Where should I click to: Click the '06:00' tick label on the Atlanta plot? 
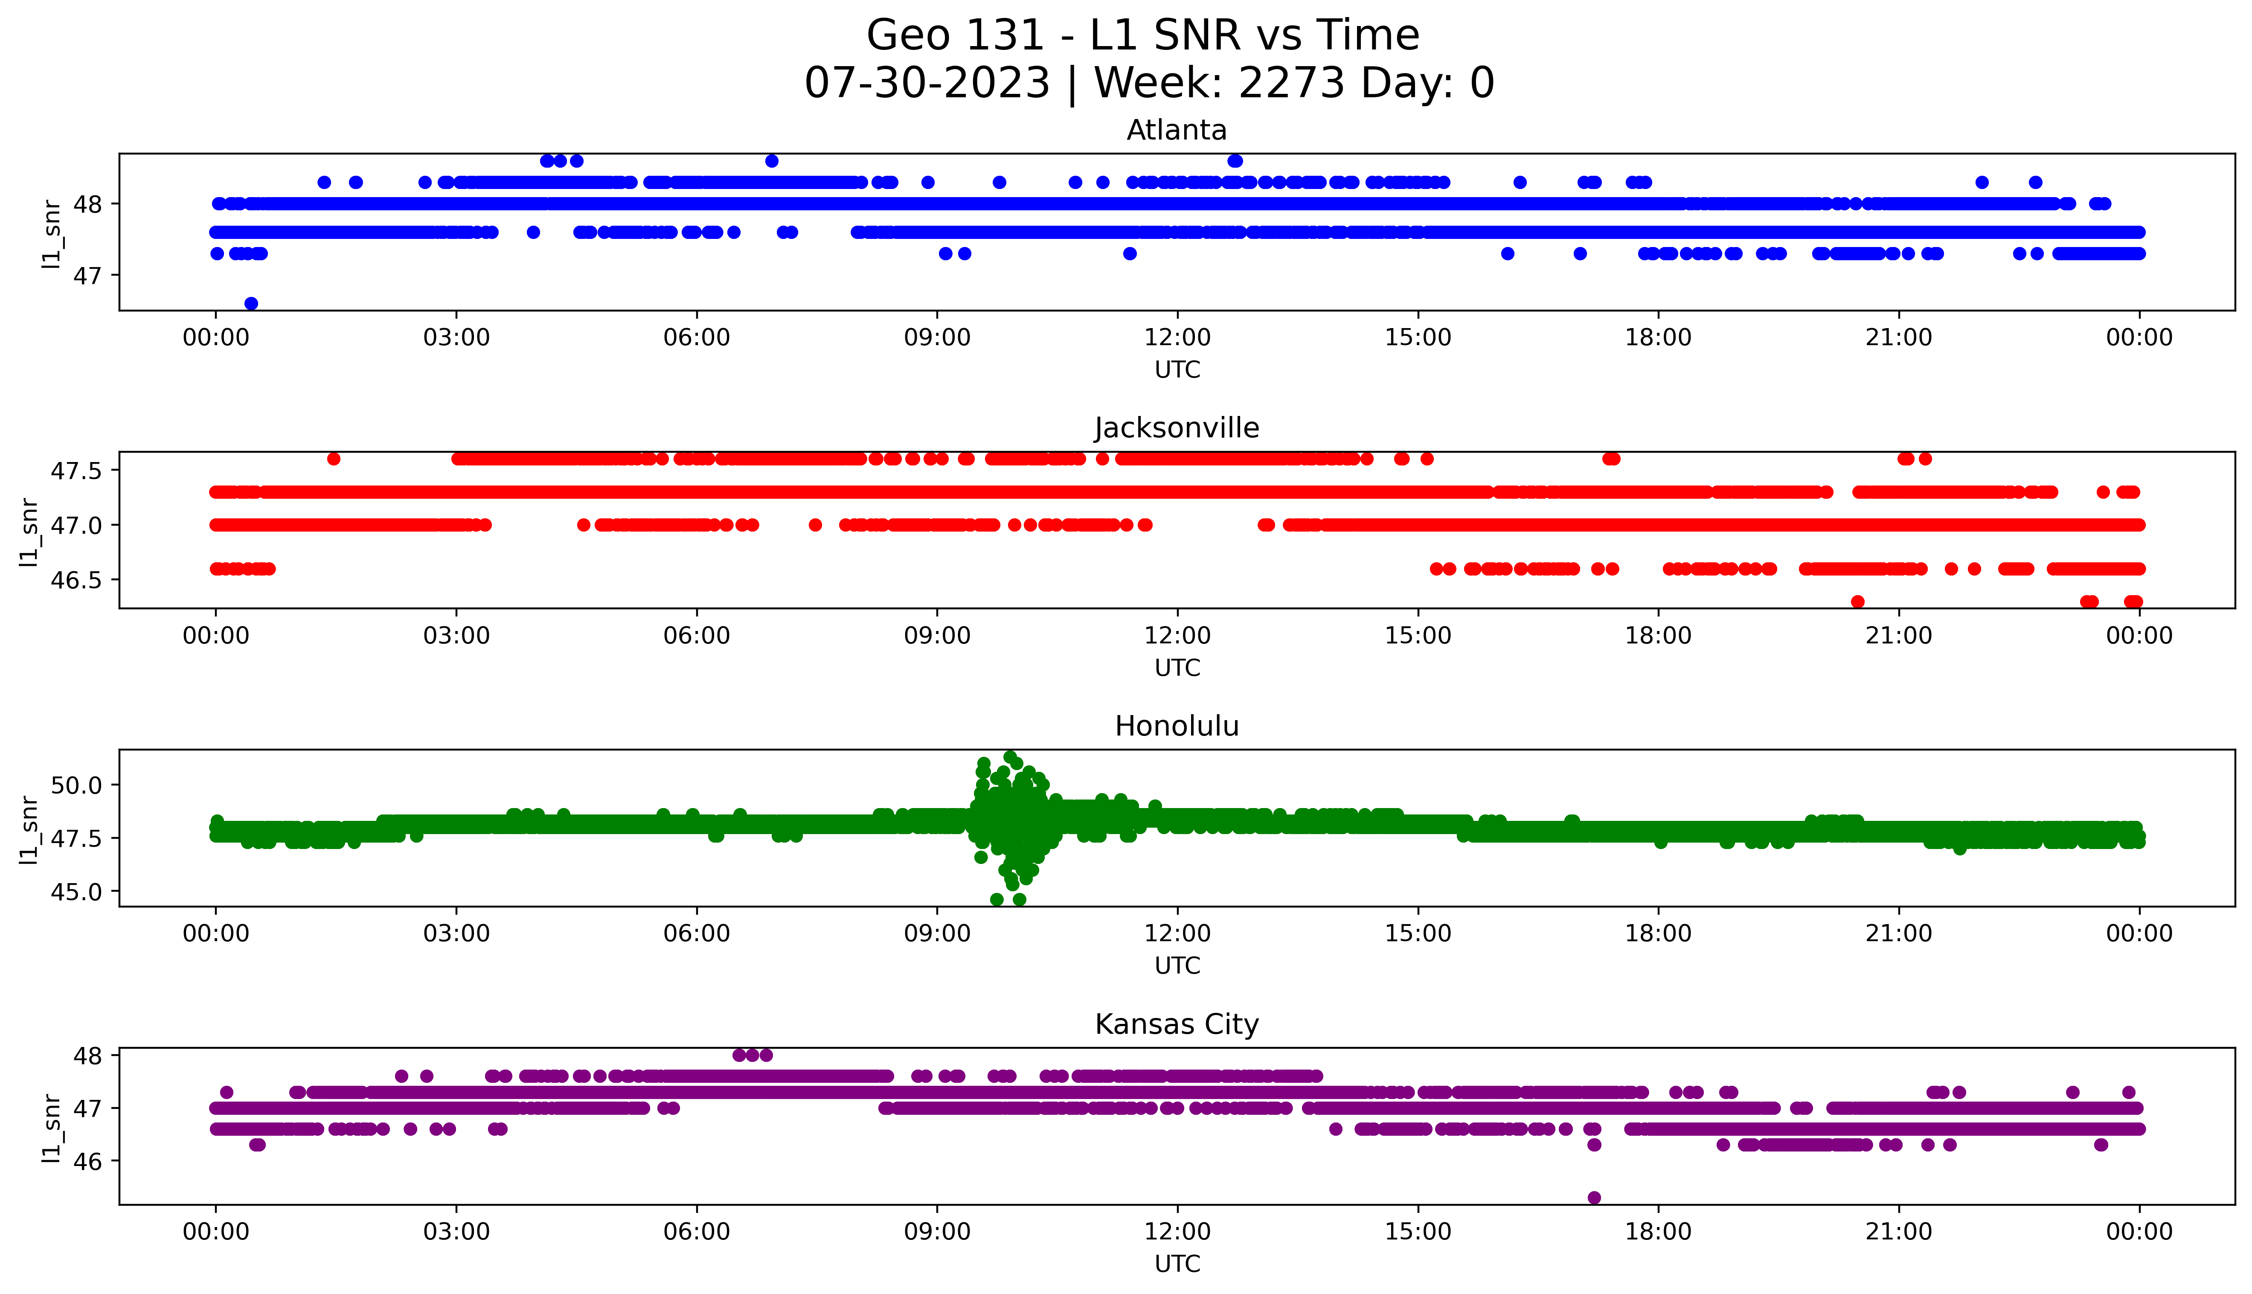coord(697,338)
